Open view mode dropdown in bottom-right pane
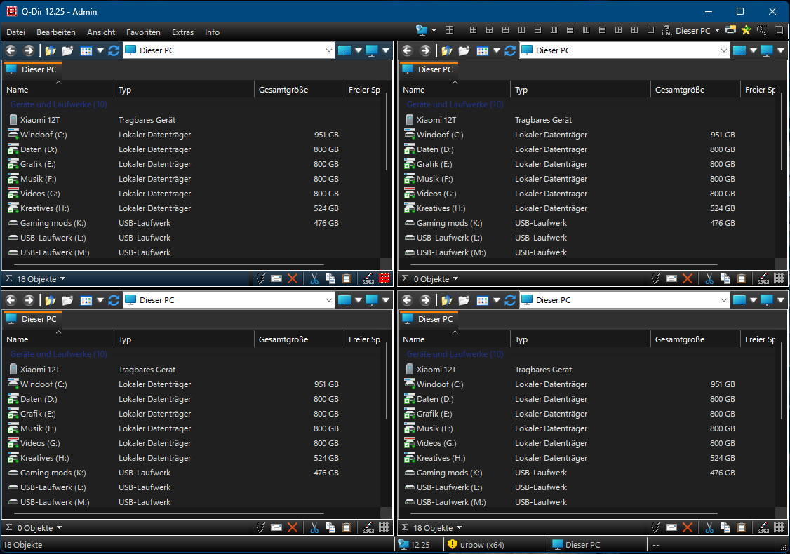Viewport: 790px width, 554px height. tap(496, 300)
